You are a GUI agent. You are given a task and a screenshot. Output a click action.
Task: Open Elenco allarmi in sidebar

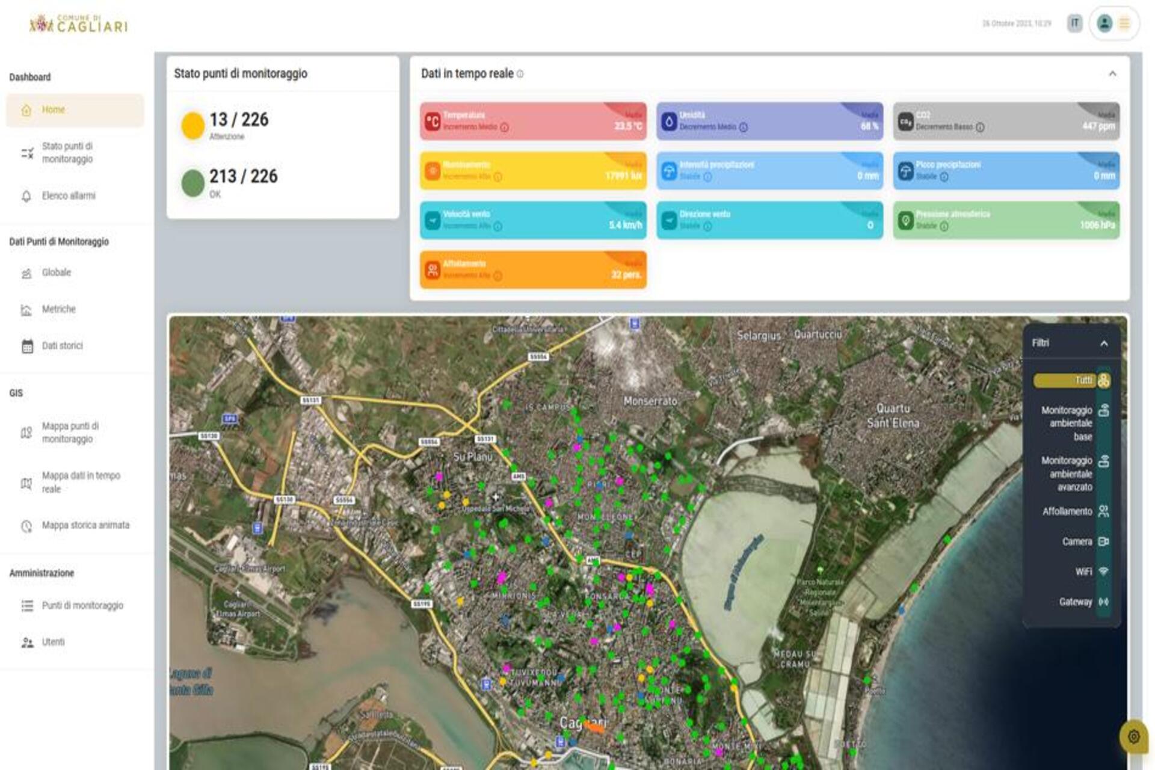click(69, 196)
